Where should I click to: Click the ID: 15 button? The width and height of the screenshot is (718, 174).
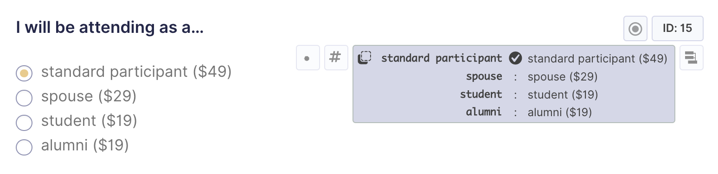pos(677,29)
